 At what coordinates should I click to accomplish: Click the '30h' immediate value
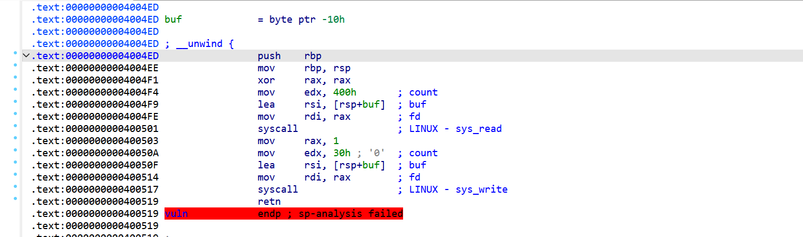342,153
